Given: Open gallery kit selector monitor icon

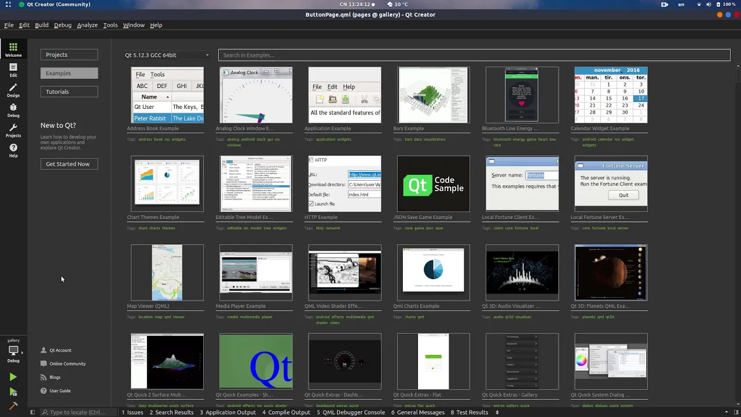Looking at the screenshot, I should coord(13,350).
